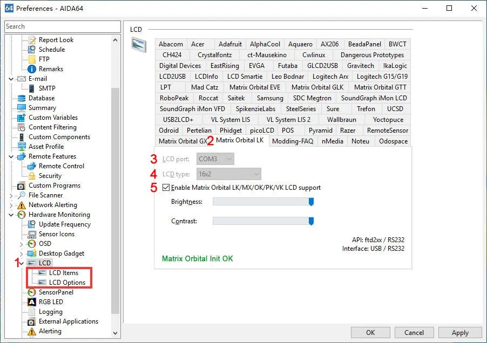Expand the OSD tree node

click(x=22, y=244)
